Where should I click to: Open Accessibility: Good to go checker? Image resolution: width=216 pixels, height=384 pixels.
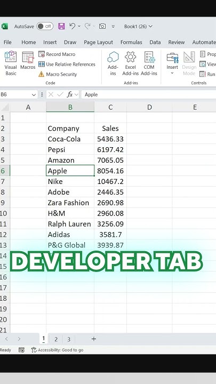pos(57,350)
